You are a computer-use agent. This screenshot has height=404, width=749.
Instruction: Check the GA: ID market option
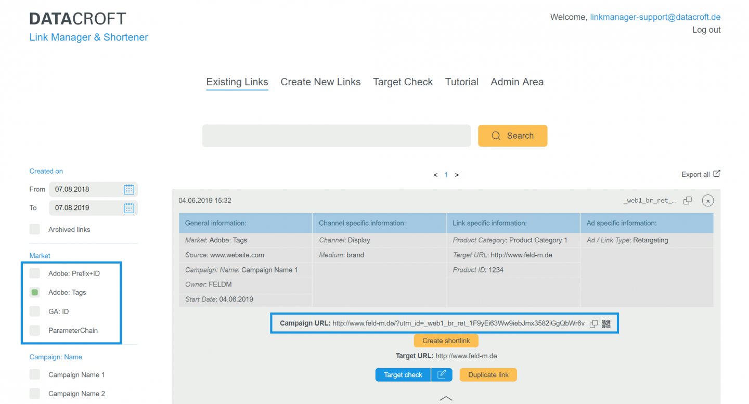pyautogui.click(x=34, y=311)
